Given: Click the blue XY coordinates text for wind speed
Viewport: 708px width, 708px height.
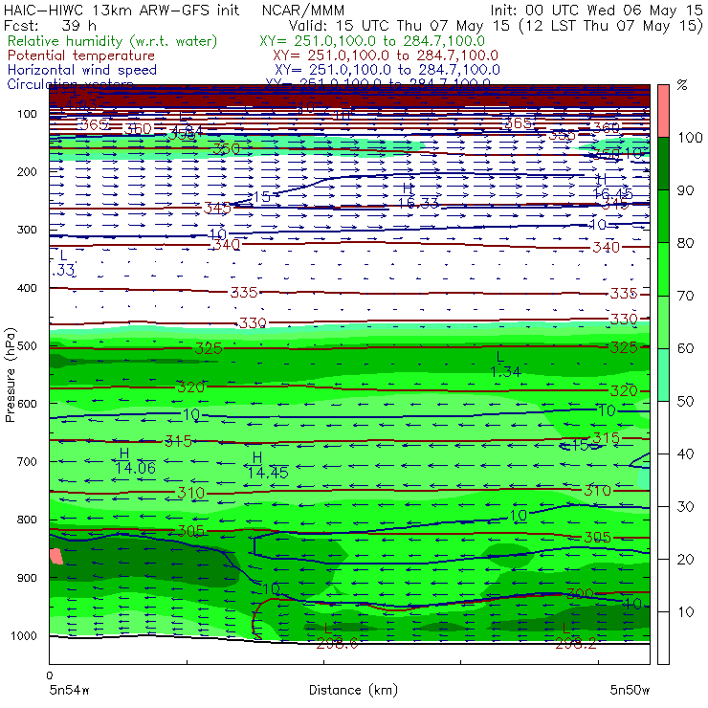Looking at the screenshot, I should pyautogui.click(x=387, y=70).
